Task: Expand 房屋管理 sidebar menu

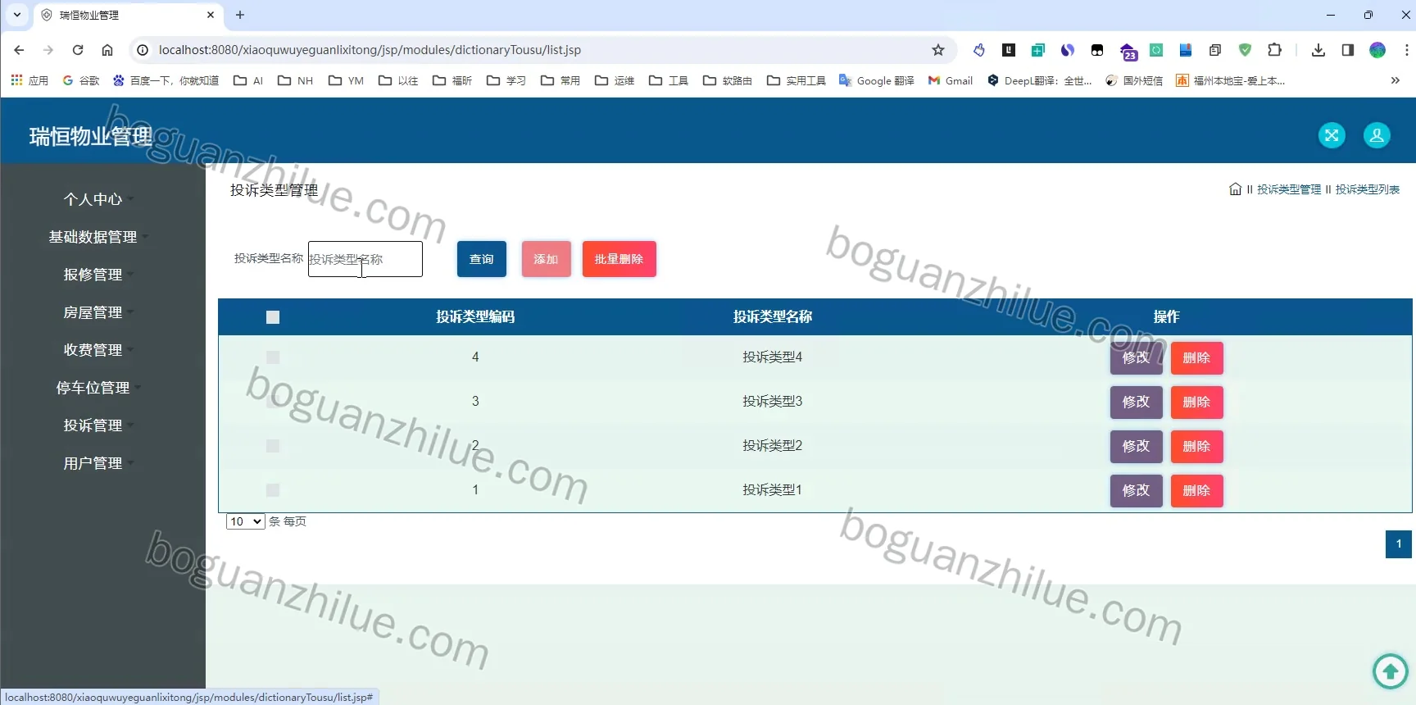Action: [93, 312]
